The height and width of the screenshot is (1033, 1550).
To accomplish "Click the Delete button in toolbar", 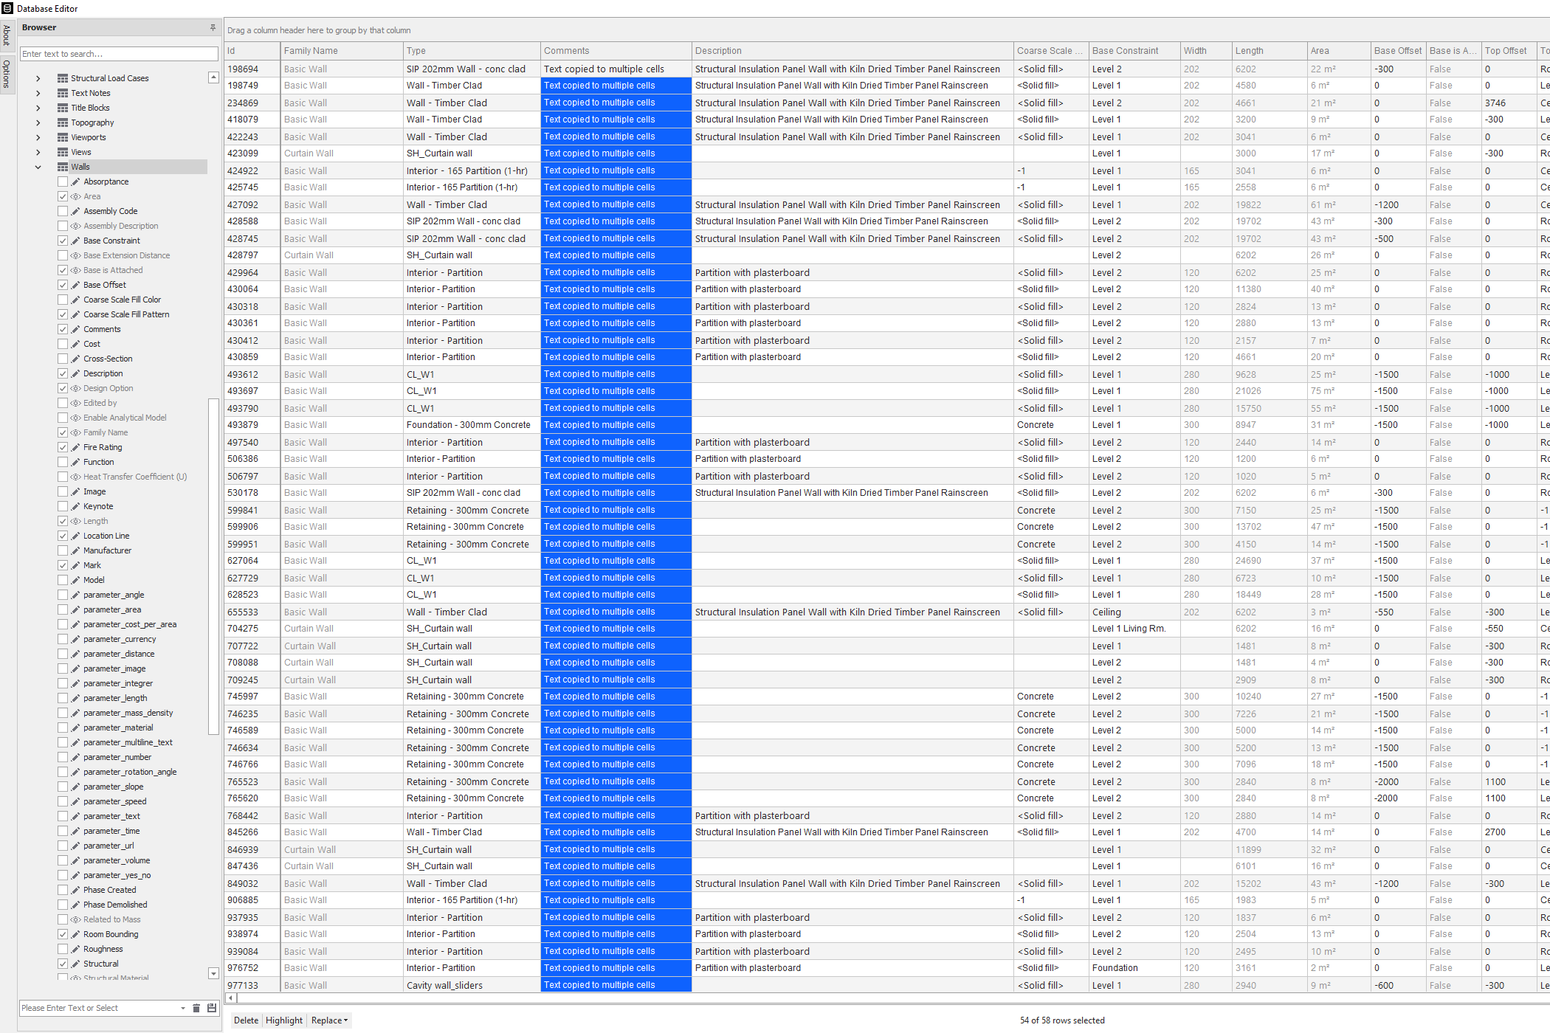I will [x=246, y=1019].
